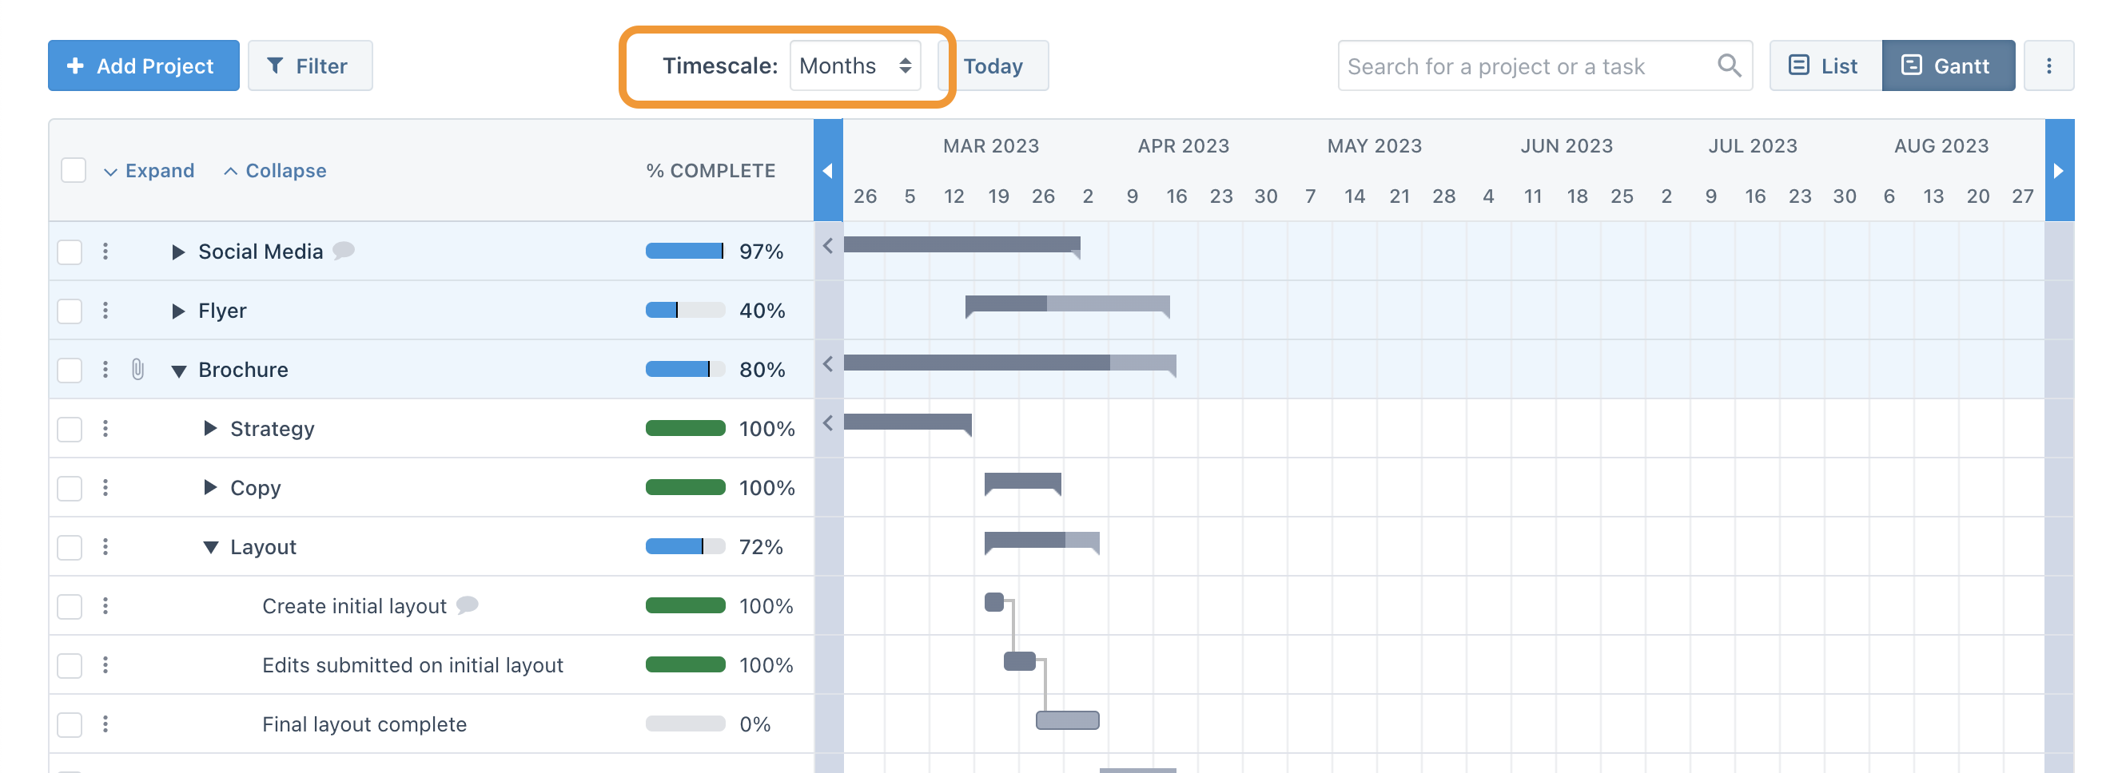Click the magnifying glass icon in search bar

(1728, 65)
